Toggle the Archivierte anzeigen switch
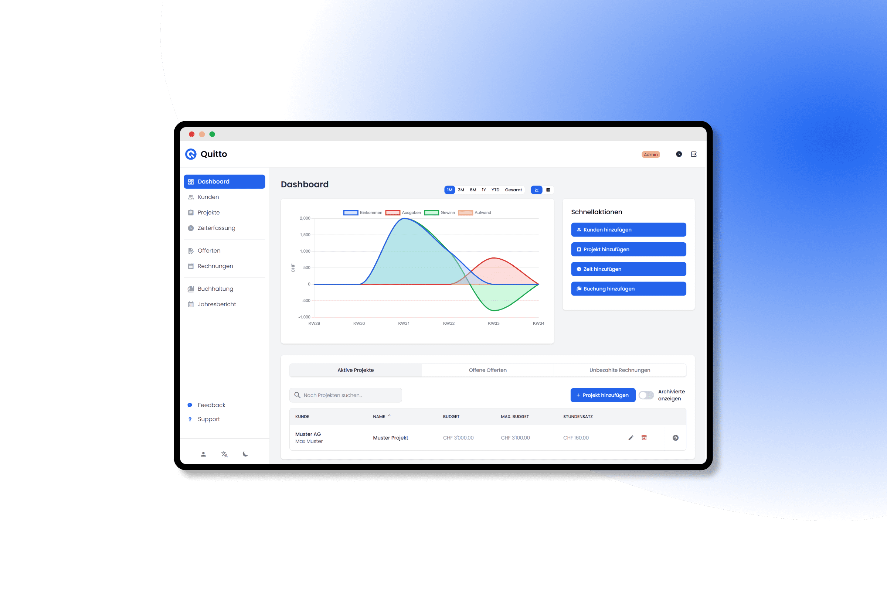 pyautogui.click(x=645, y=394)
